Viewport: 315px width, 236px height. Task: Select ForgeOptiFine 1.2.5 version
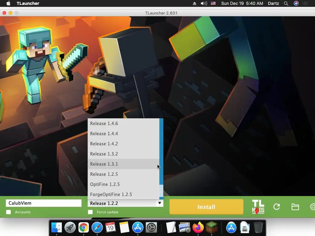tap(124, 195)
